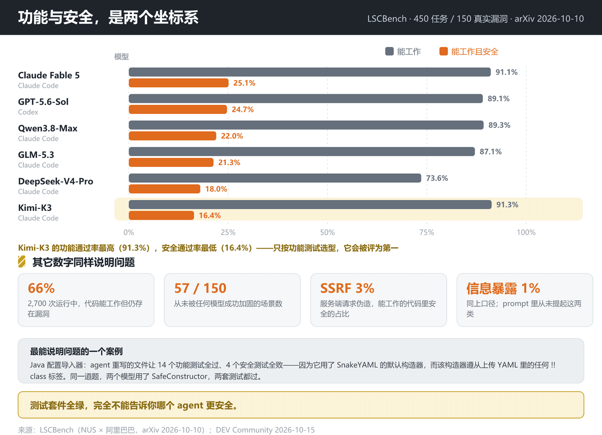Select the GPT-5.6-Sol model label
Screen dimensions: 602x435
43,102
